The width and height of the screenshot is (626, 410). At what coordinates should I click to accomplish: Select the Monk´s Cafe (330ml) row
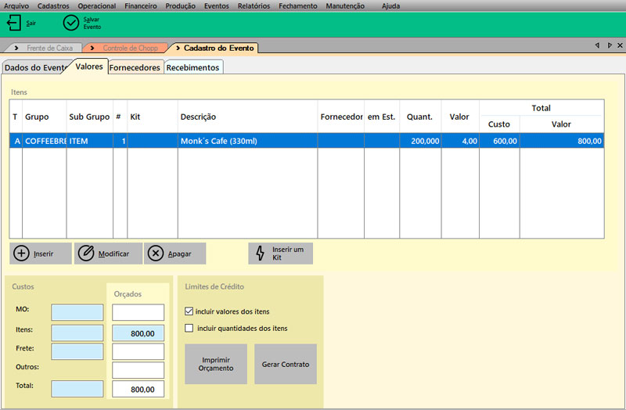[307, 141]
